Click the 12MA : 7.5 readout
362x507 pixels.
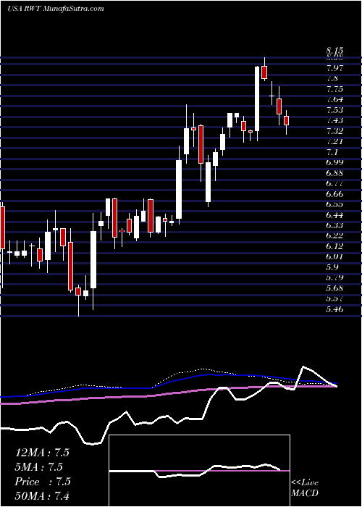[x=42, y=453]
